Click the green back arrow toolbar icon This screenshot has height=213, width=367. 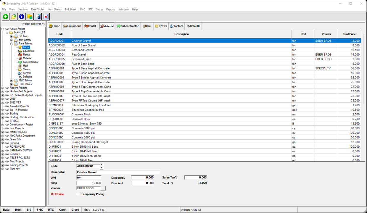[5, 17]
